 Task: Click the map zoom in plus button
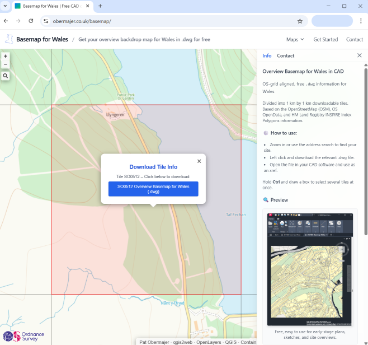tap(6, 56)
